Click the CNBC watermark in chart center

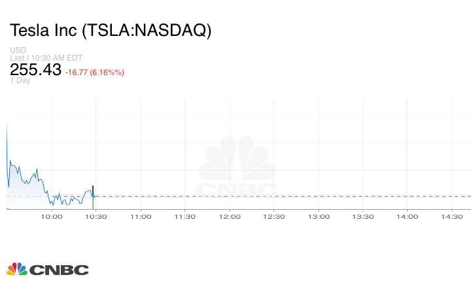click(237, 167)
